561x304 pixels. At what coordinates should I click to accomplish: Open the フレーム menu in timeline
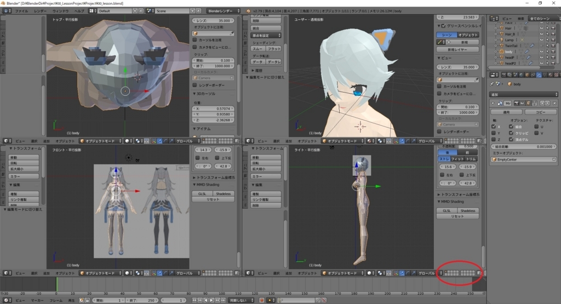56,300
